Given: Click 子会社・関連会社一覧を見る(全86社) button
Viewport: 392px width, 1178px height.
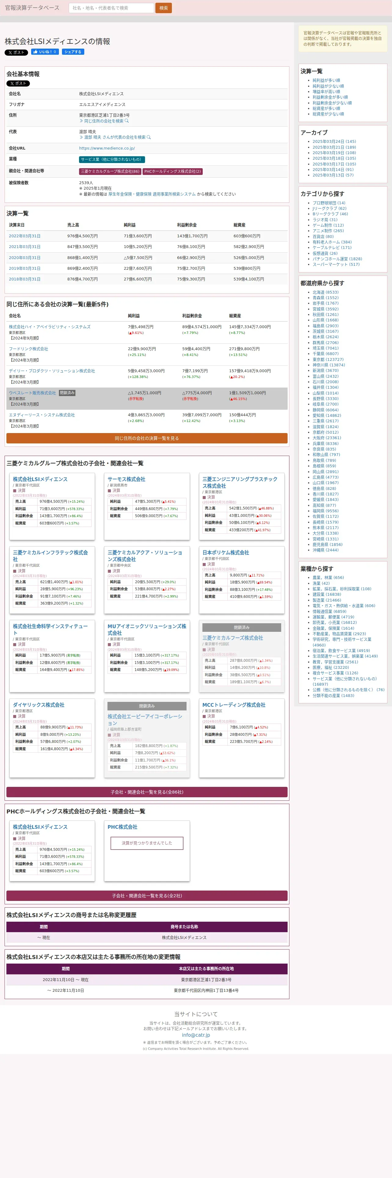Looking at the screenshot, I should pos(147,792).
